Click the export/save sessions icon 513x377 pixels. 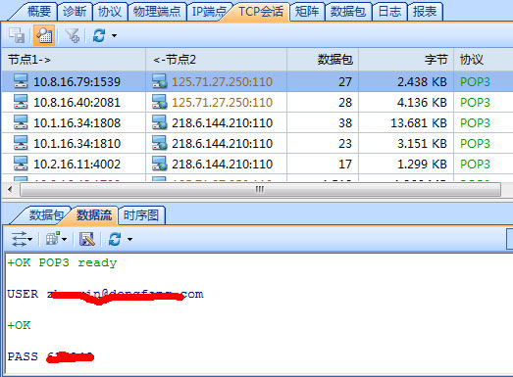(x=17, y=35)
